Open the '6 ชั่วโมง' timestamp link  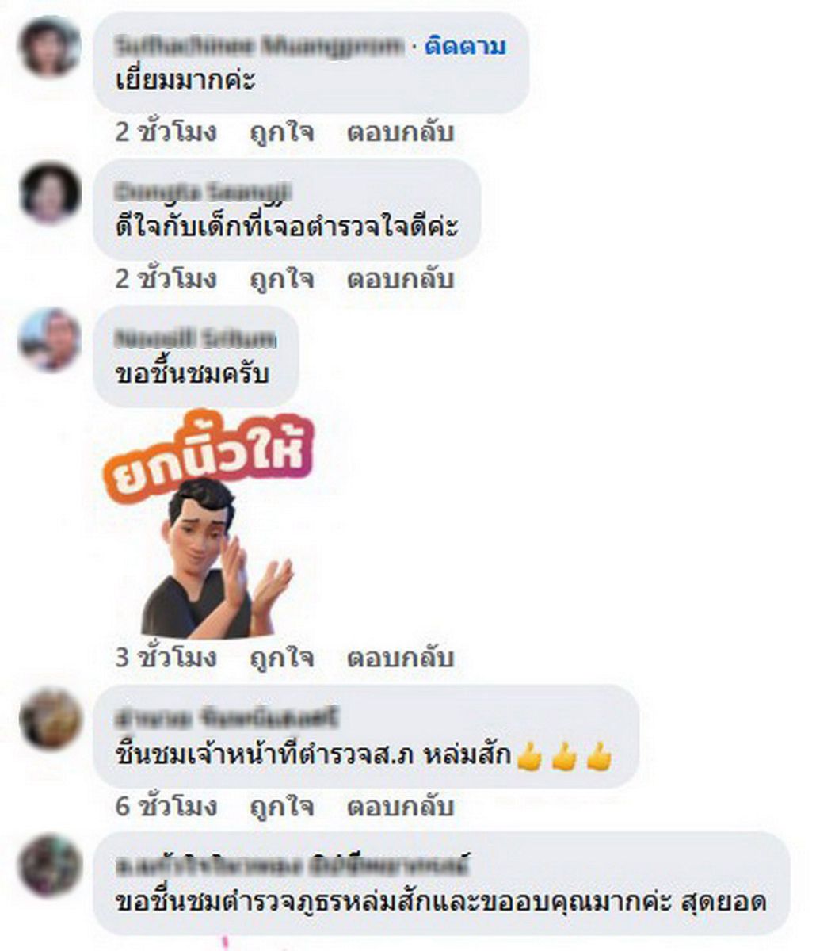166,807
